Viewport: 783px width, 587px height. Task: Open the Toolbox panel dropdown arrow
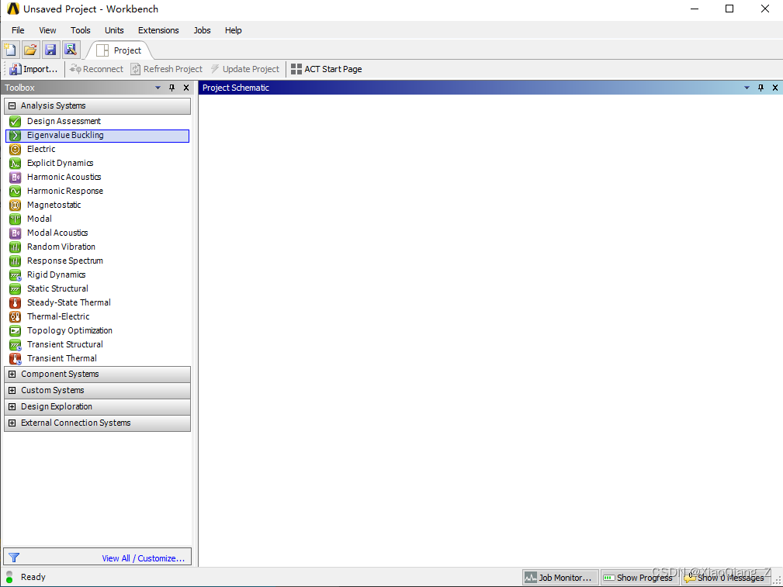click(158, 88)
